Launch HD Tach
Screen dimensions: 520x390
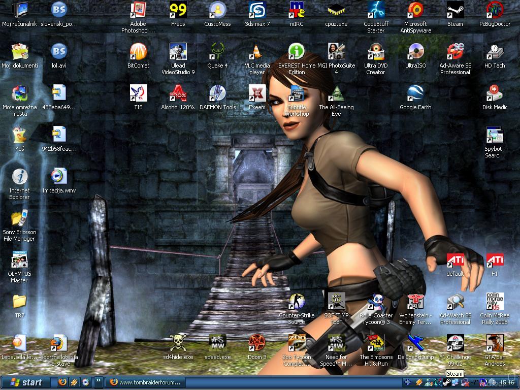[495, 55]
